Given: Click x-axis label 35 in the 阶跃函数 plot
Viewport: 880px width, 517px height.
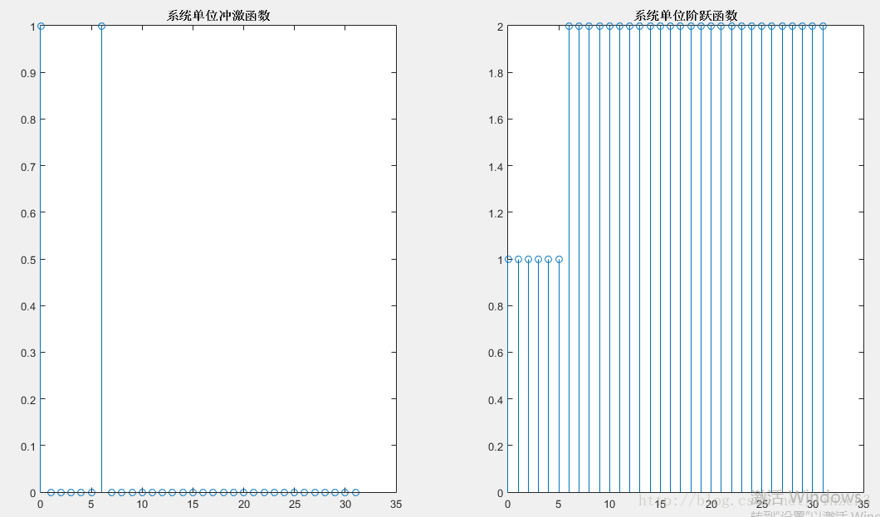Looking at the screenshot, I should 863,504.
